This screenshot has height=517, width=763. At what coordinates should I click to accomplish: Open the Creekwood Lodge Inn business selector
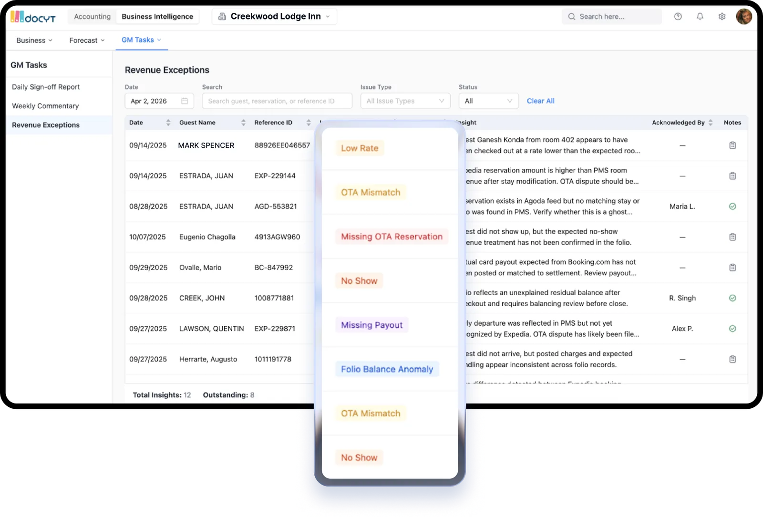coord(274,16)
